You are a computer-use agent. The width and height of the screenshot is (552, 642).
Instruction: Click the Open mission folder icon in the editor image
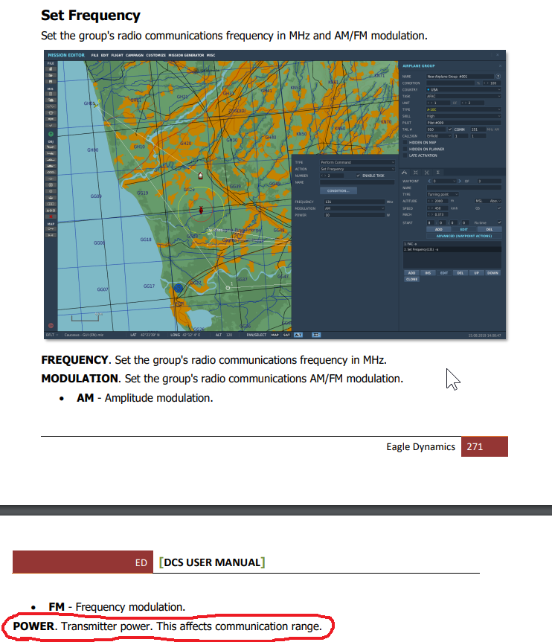coord(51,75)
